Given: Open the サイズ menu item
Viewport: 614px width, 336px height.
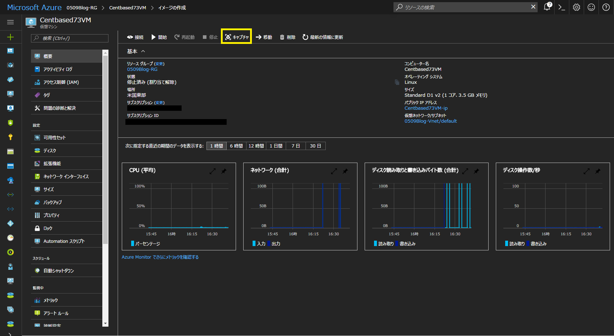Looking at the screenshot, I should pos(67,189).
